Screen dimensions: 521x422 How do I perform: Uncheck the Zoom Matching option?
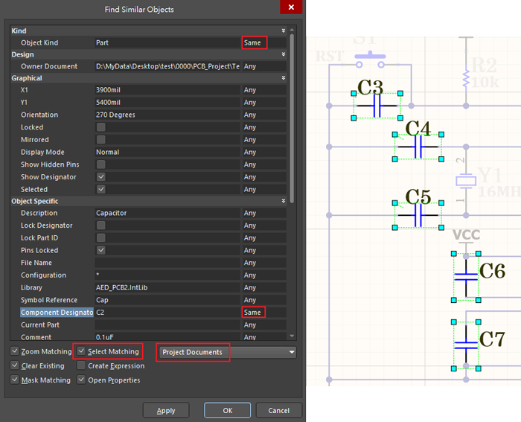[x=15, y=351]
